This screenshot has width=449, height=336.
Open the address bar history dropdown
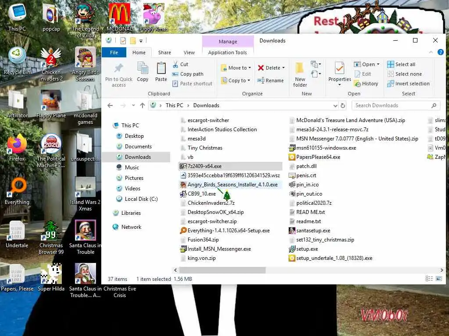coord(335,106)
